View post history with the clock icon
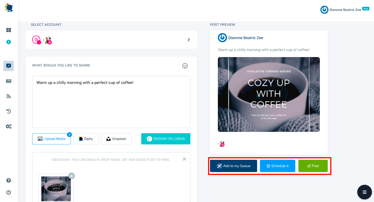The height and width of the screenshot is (202, 374). [9, 111]
